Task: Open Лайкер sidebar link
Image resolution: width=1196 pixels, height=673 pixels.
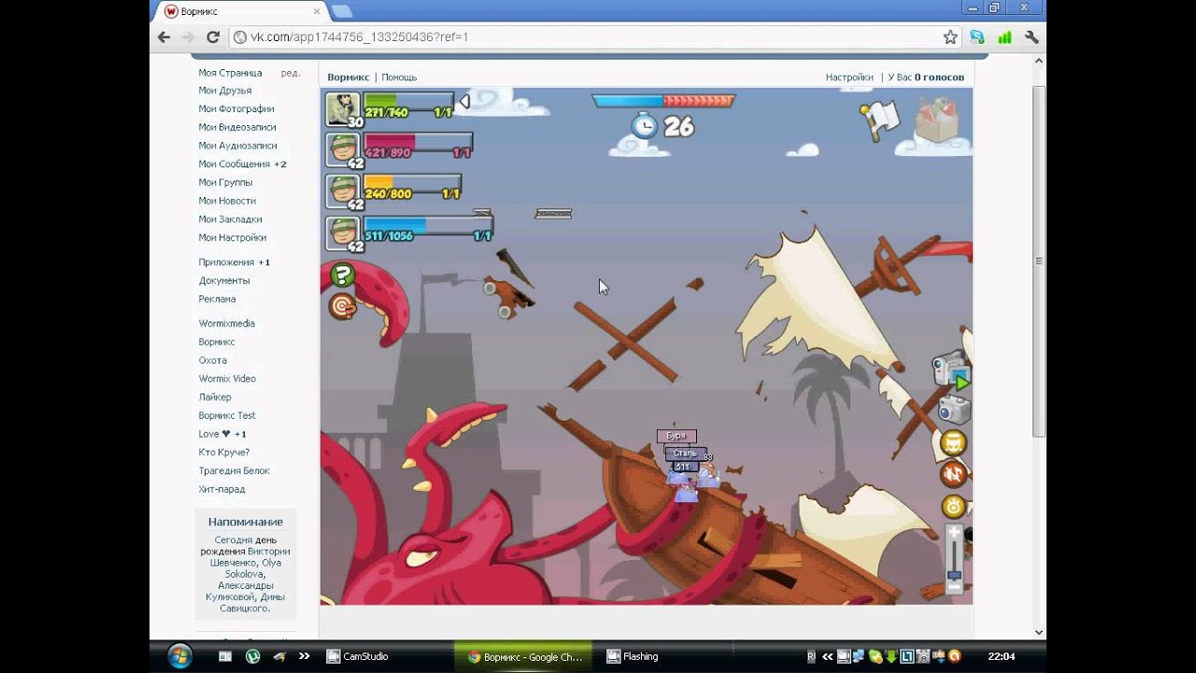Action: [x=215, y=397]
